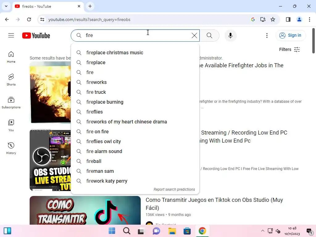The width and height of the screenshot is (316, 237).
Task: Select the fireobs - YouTube tab
Action: click(48, 6)
